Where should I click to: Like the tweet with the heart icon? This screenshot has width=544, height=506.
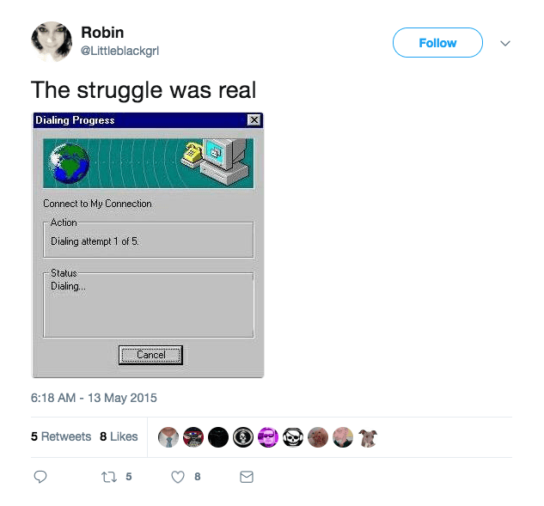[x=178, y=477]
